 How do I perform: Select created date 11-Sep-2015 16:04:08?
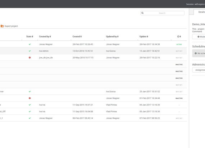[83, 112]
